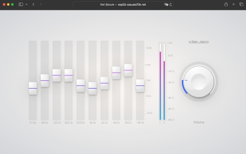Open the sidebar options dropdown chevron

(x=26, y=4)
